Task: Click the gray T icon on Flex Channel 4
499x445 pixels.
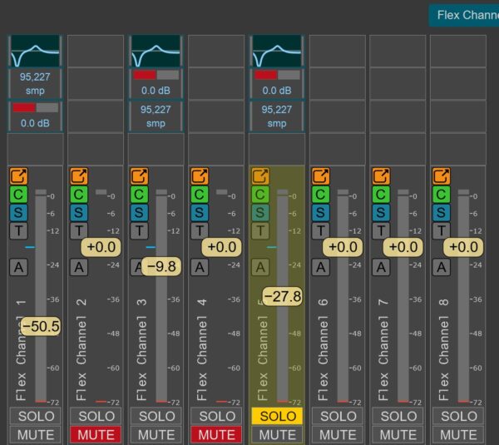Action: pos(200,230)
